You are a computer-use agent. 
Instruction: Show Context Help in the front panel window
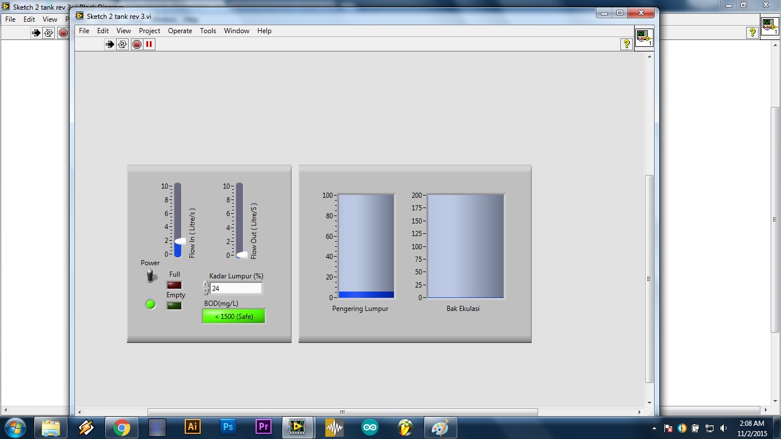[x=627, y=44]
